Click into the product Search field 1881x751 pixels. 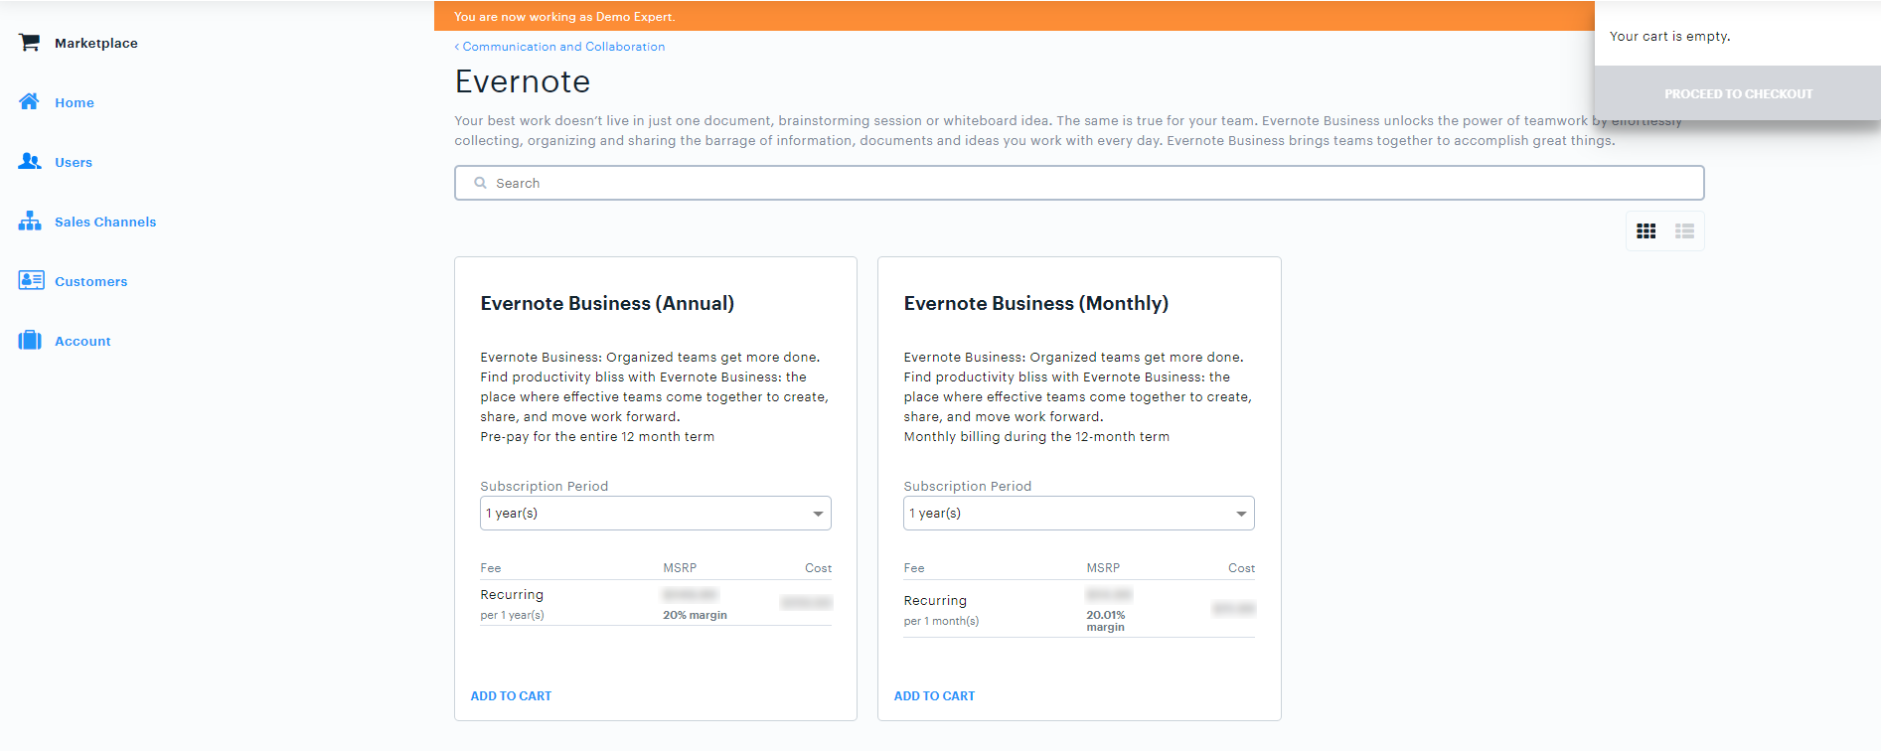pyautogui.click(x=1079, y=183)
